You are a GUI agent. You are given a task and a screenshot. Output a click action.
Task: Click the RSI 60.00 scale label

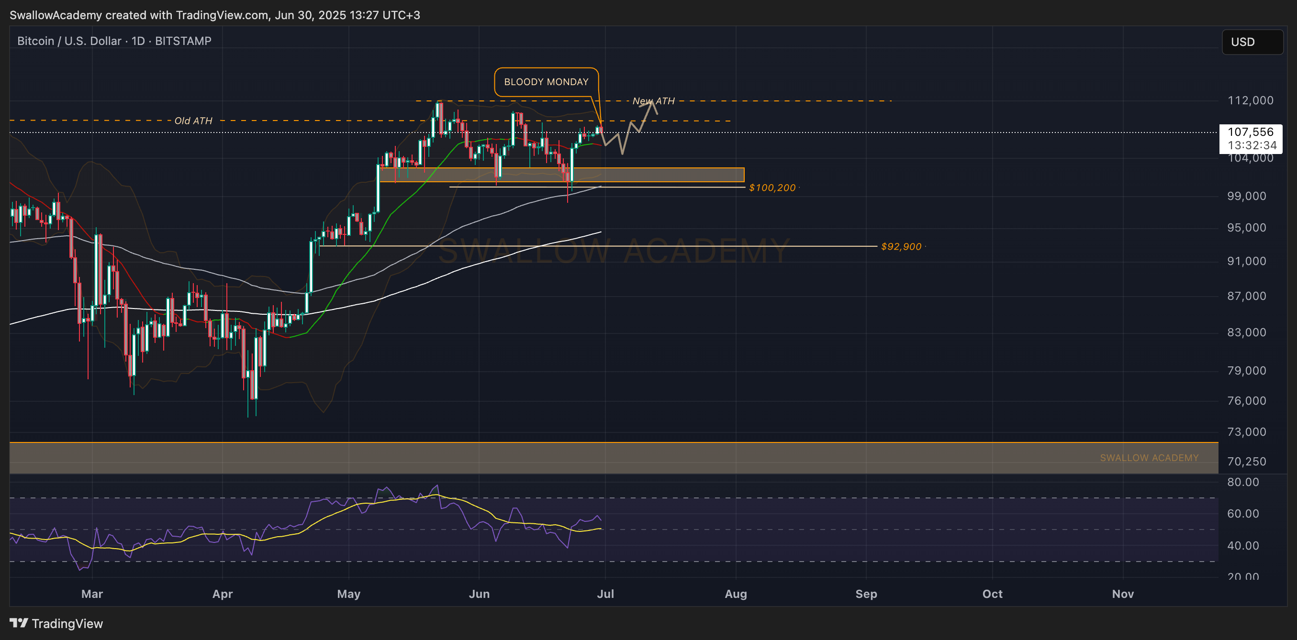pyautogui.click(x=1242, y=513)
